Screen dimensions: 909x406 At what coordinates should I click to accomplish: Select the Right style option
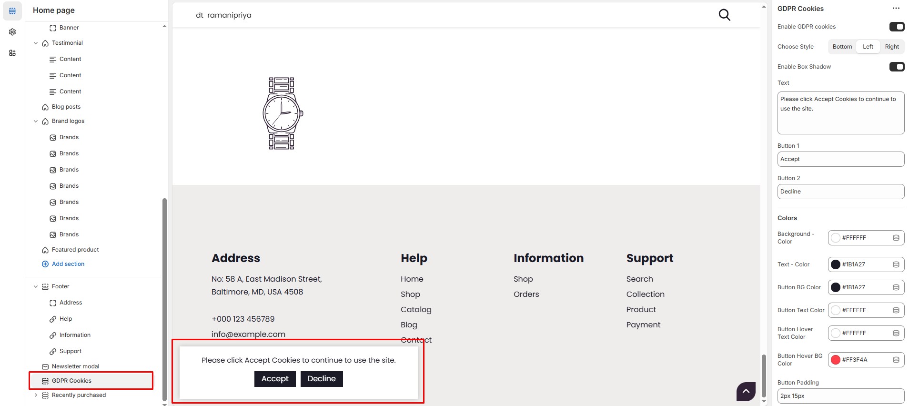(891, 47)
